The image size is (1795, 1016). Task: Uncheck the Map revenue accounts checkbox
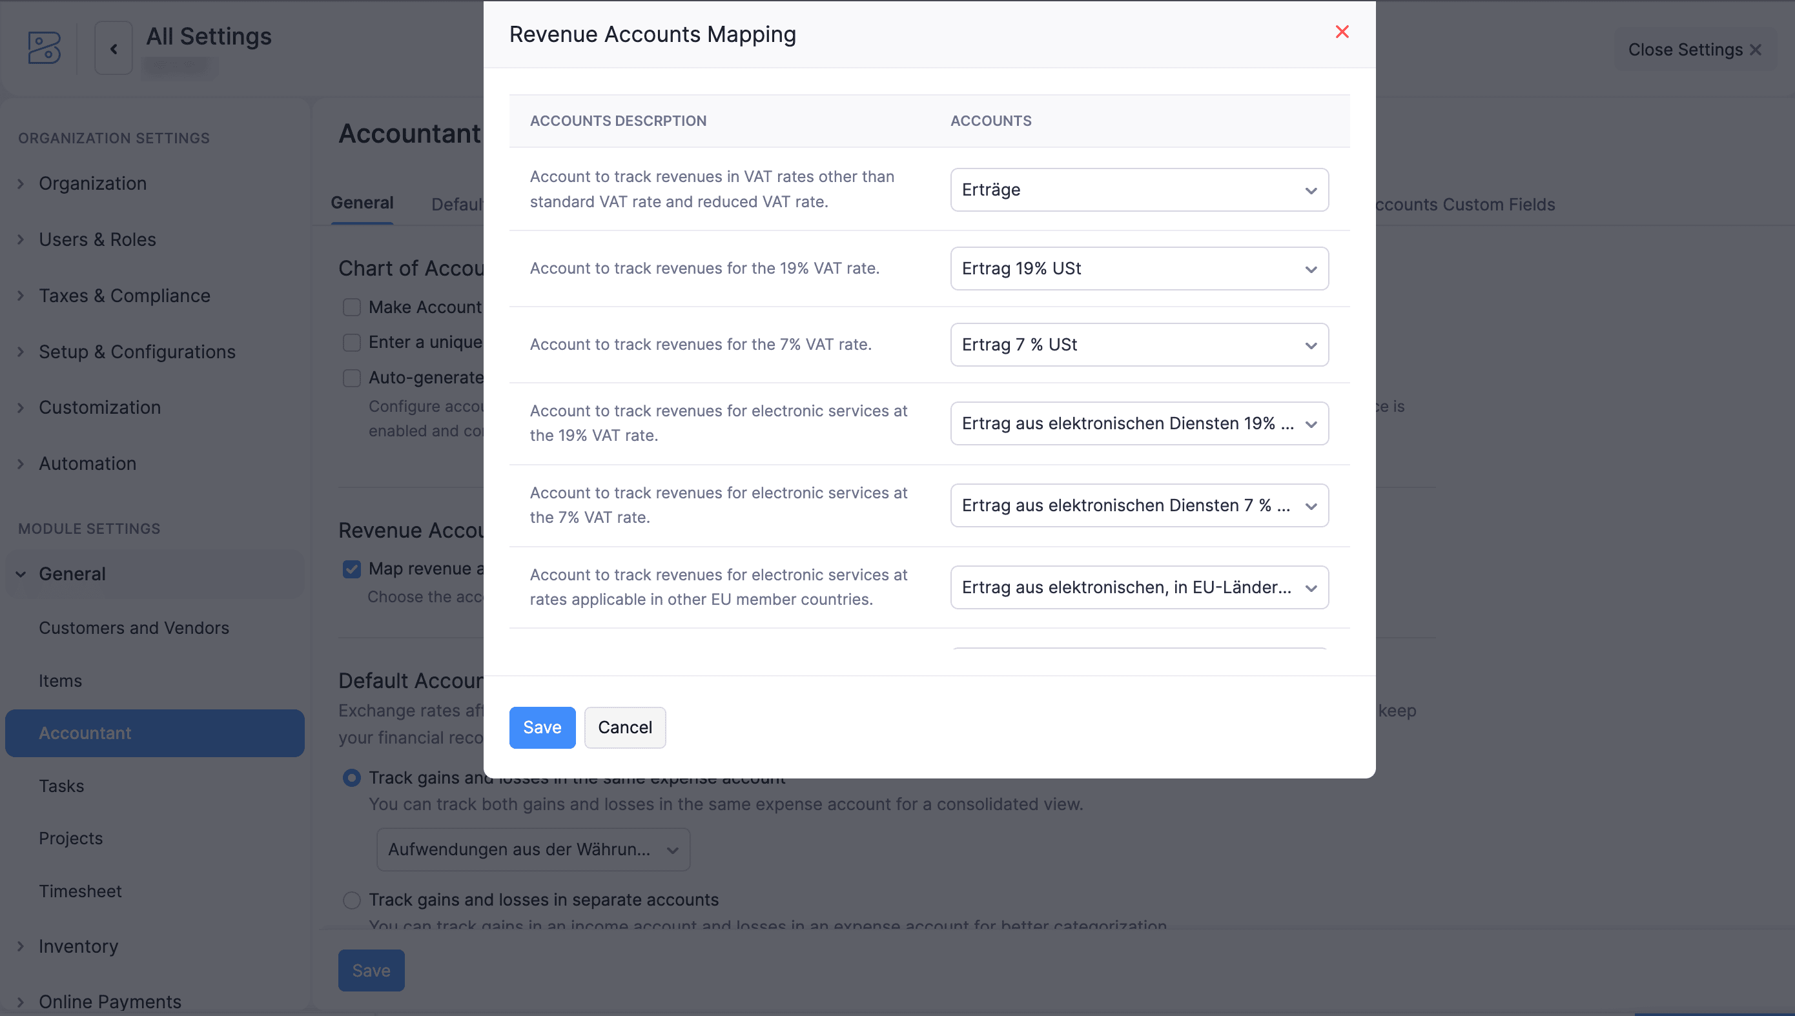352,569
